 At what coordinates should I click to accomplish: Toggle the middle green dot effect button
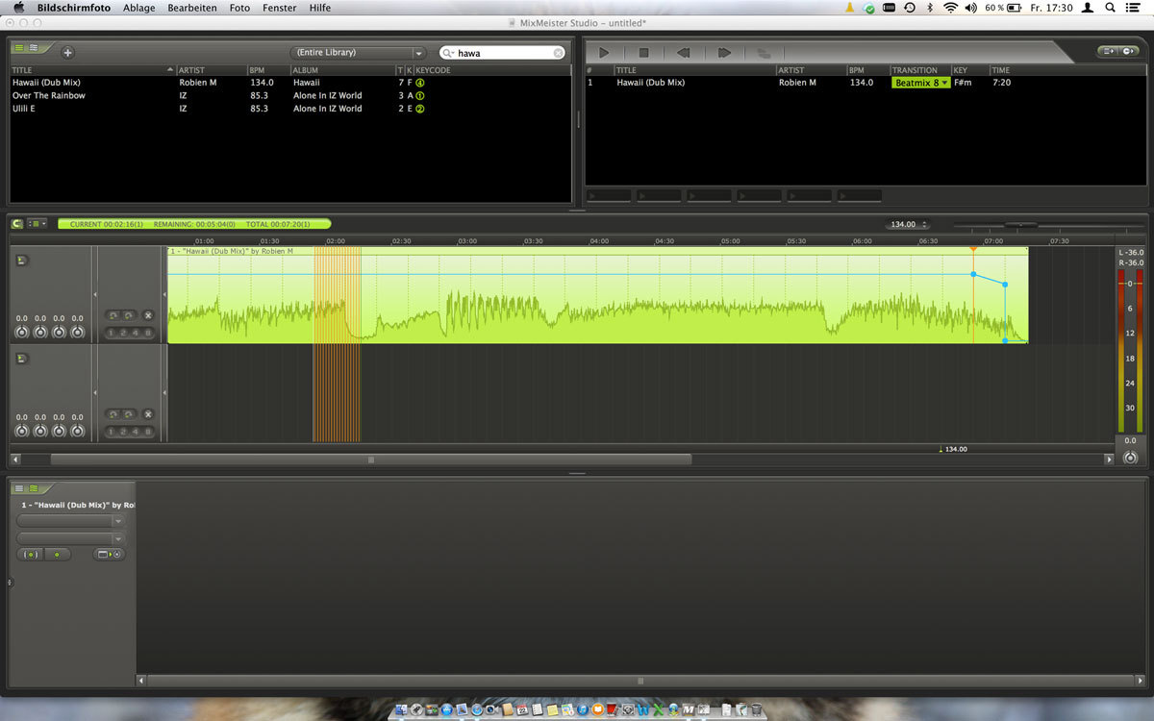(57, 555)
